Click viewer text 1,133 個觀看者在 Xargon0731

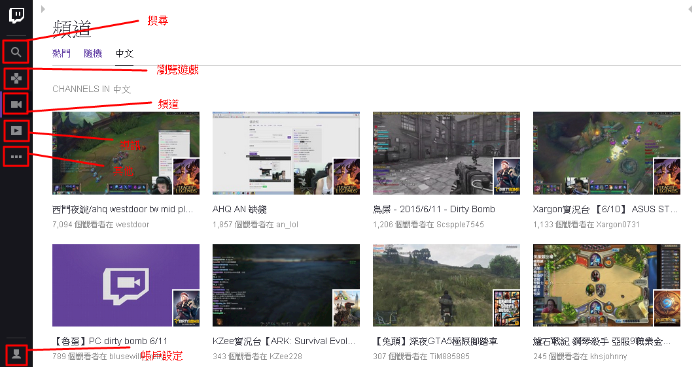(586, 225)
